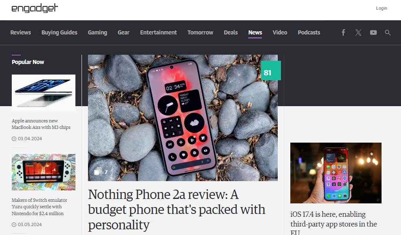Open the Reviews menu item
Screen dimensions: 401x235
(x=20, y=32)
